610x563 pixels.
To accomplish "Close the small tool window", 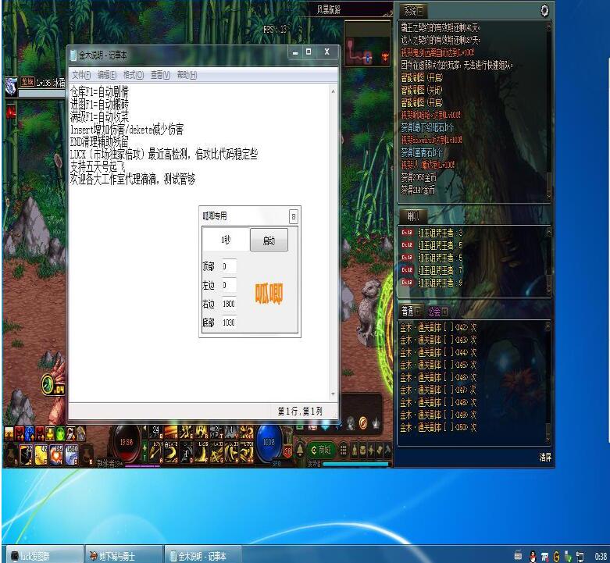I will 294,216.
